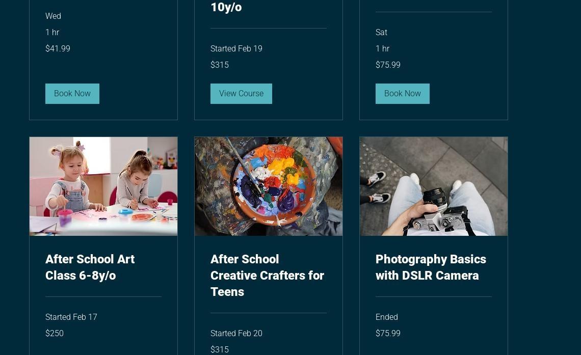Open the colorful paint palette image
581x355 pixels.
269,186
